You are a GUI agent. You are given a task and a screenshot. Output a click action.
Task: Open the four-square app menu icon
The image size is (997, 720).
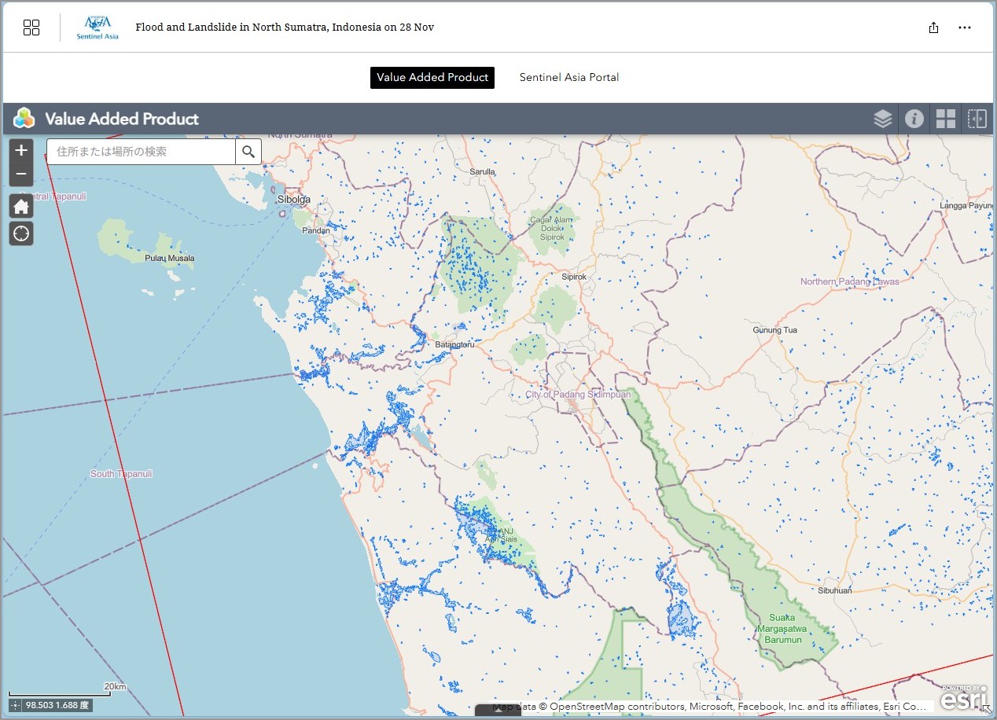tap(31, 28)
